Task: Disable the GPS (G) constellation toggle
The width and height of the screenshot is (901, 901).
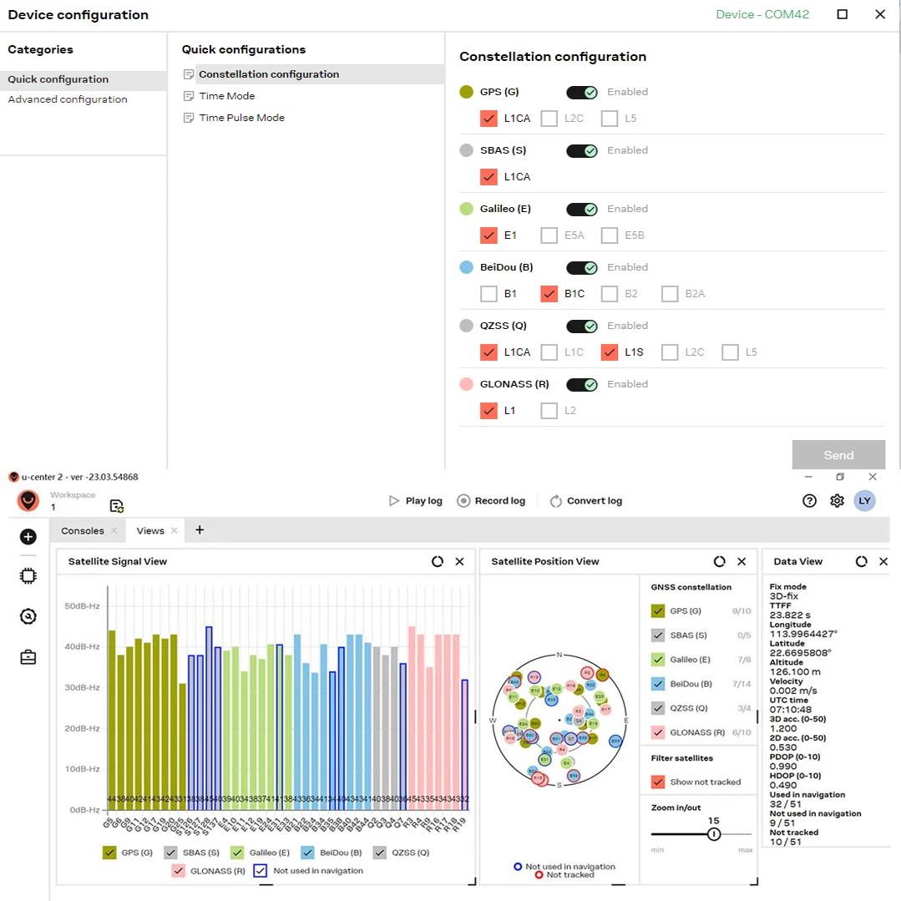Action: pyautogui.click(x=582, y=93)
